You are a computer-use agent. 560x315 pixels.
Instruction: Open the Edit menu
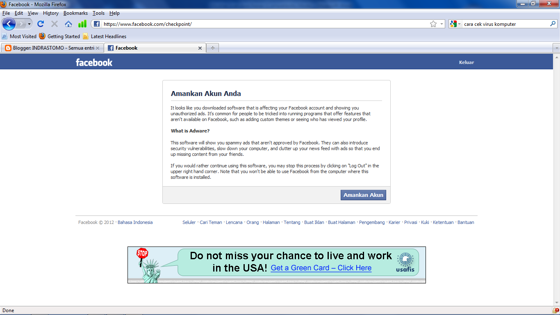pos(19,13)
